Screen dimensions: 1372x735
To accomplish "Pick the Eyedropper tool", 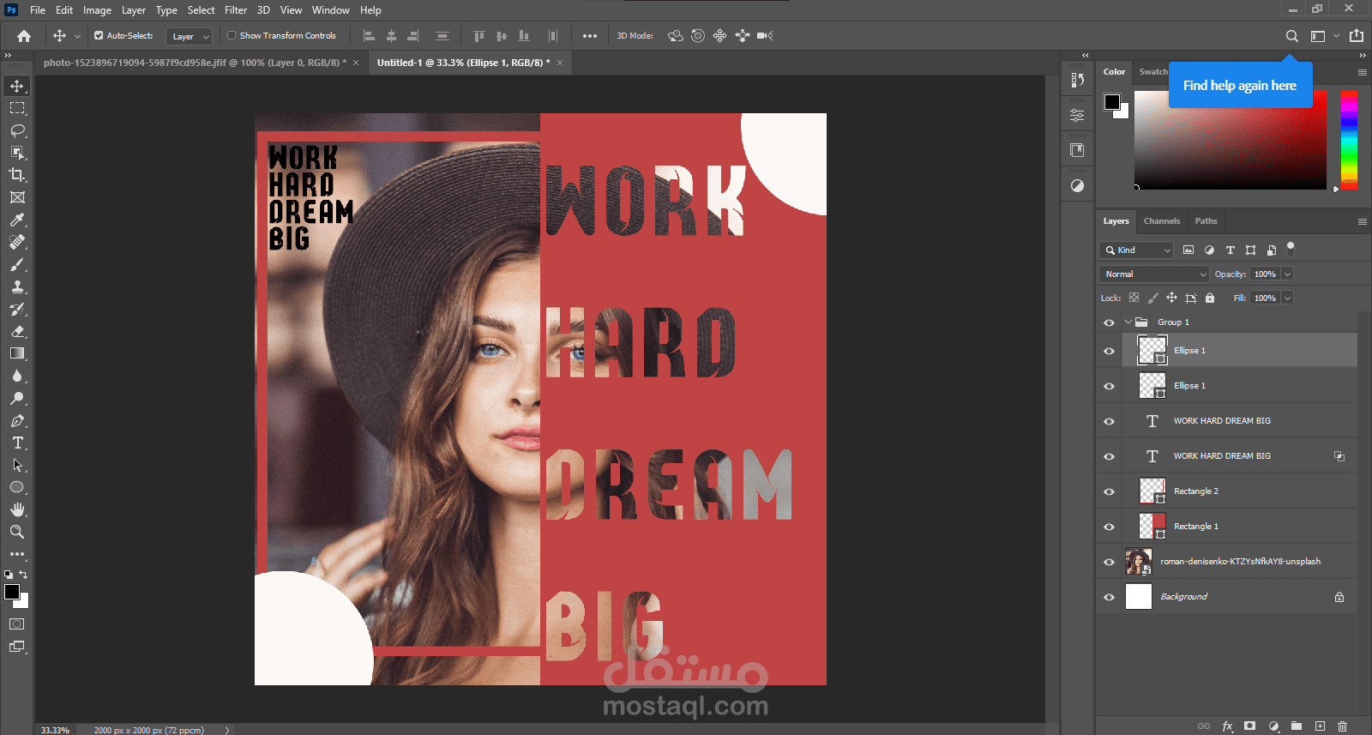I will pyautogui.click(x=17, y=220).
